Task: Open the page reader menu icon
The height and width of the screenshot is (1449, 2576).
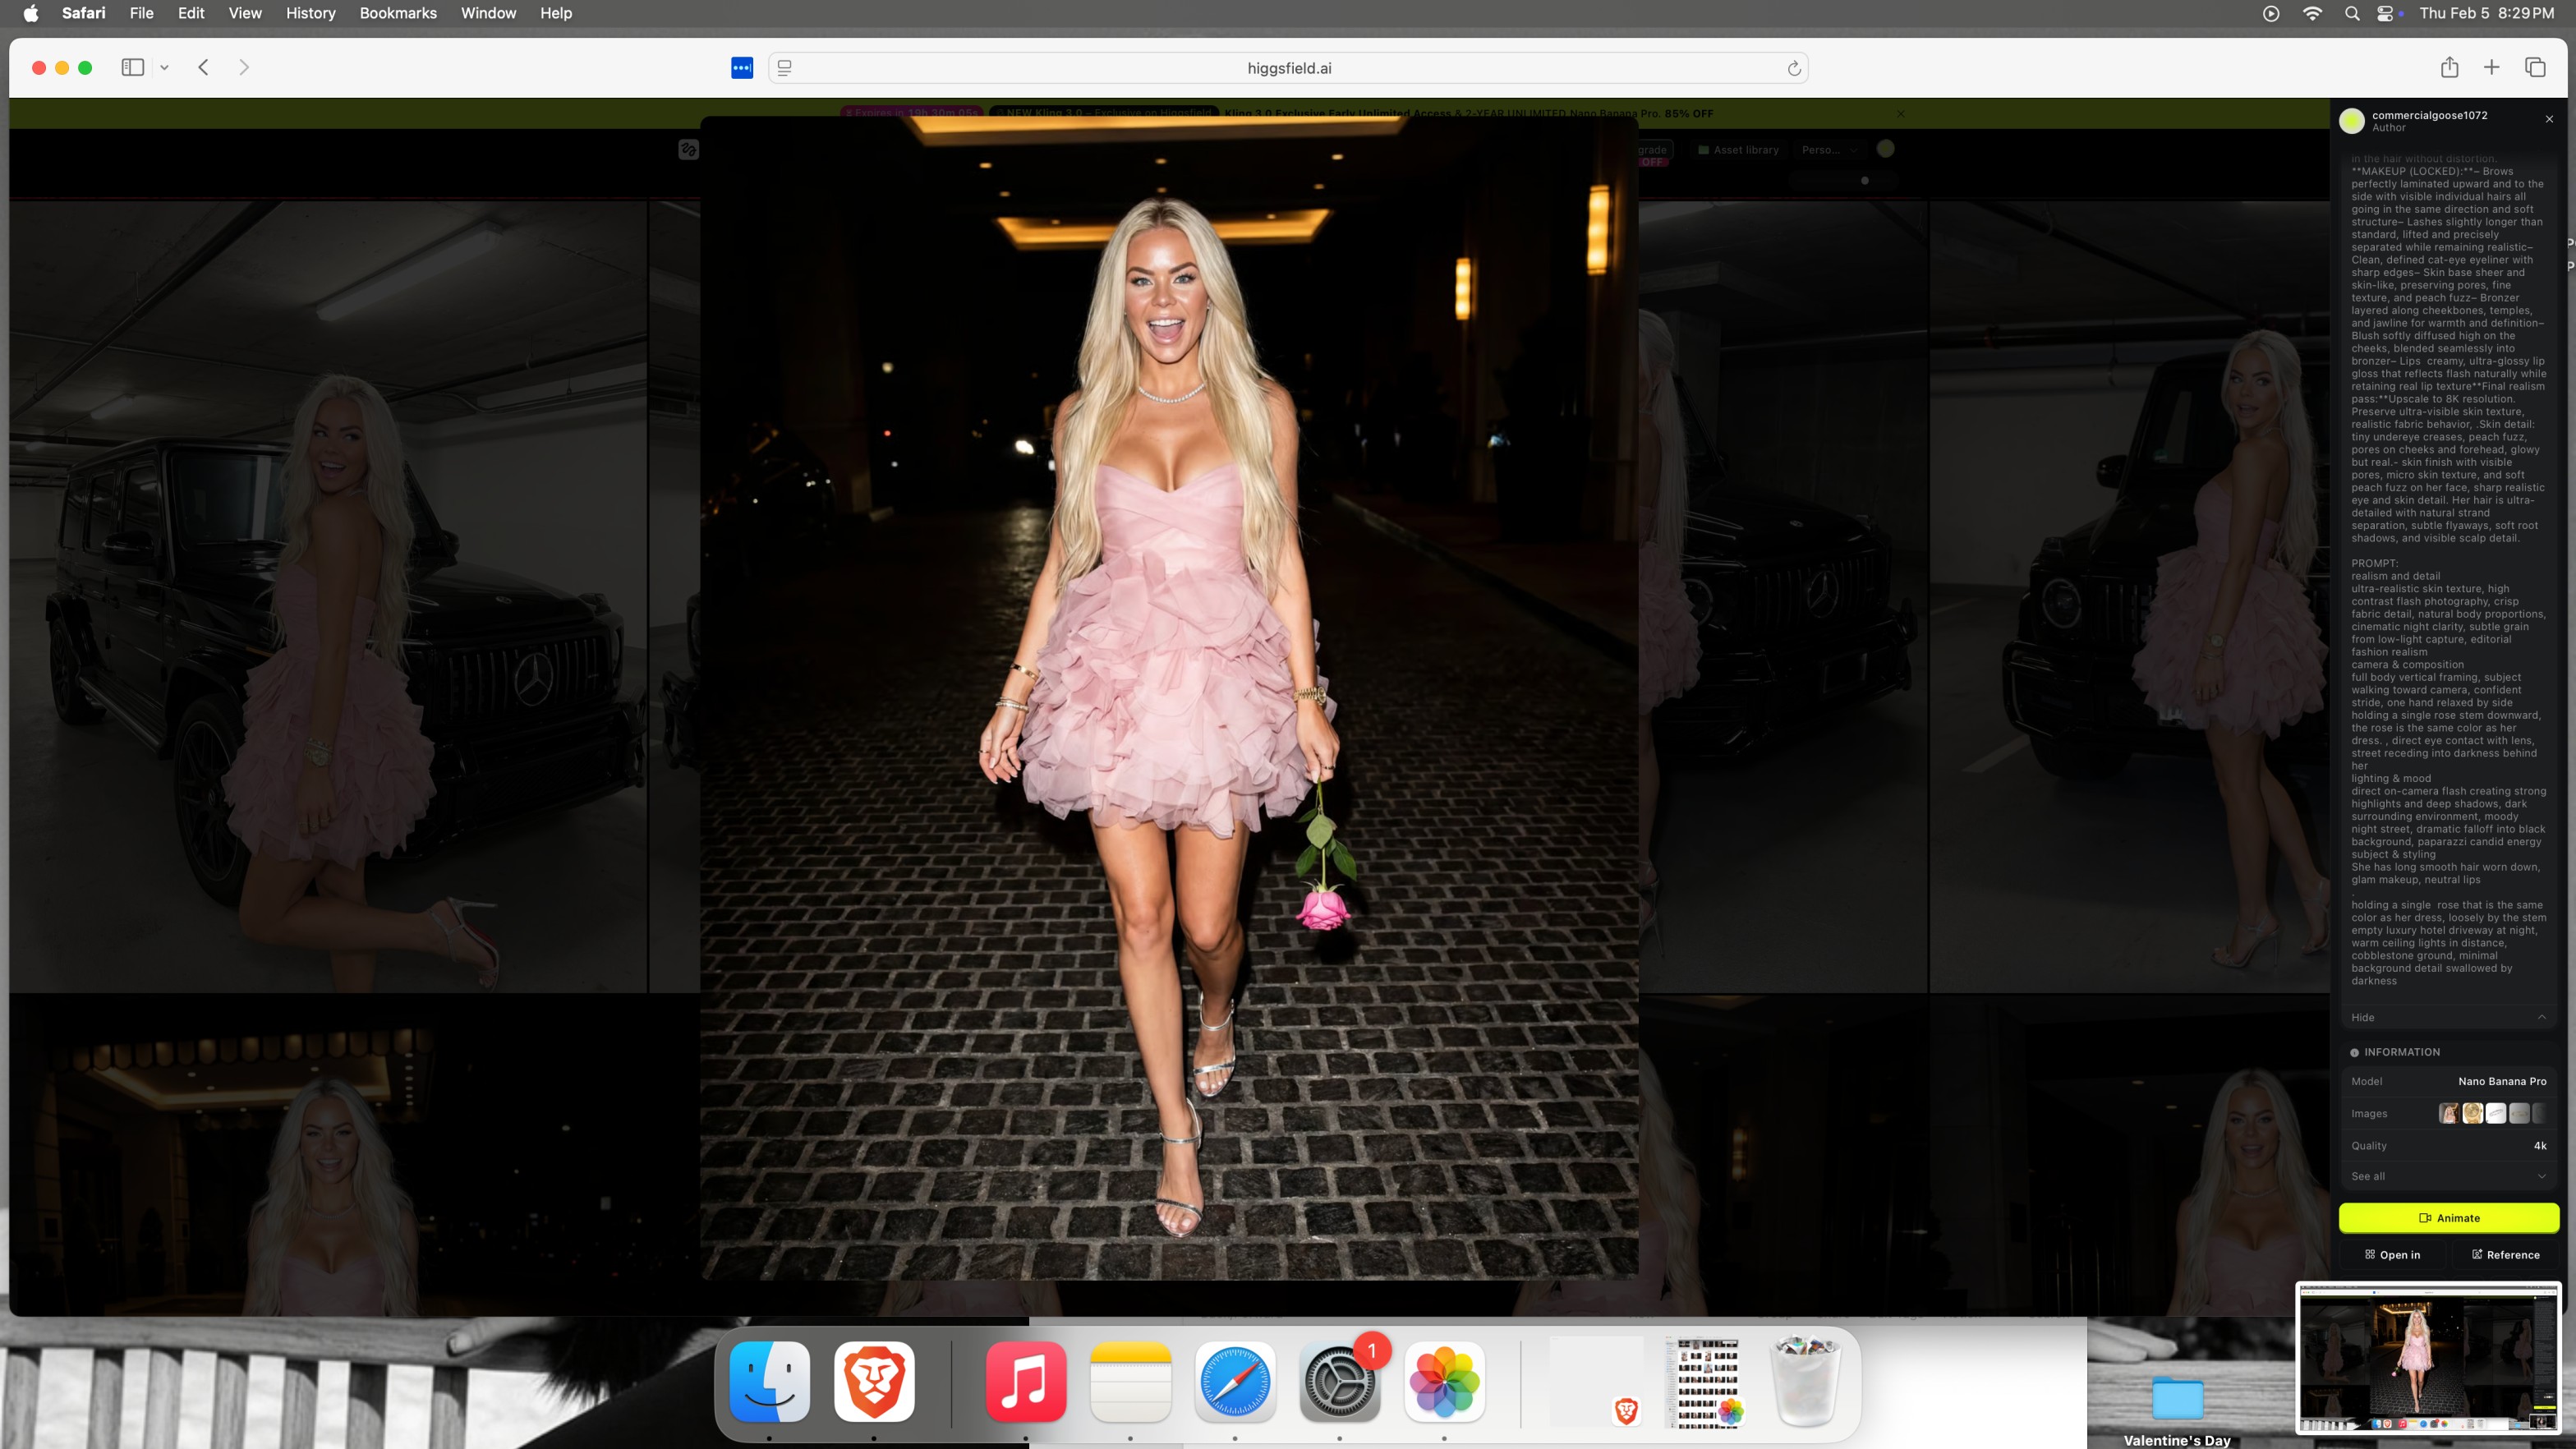Action: pyautogui.click(x=785, y=68)
